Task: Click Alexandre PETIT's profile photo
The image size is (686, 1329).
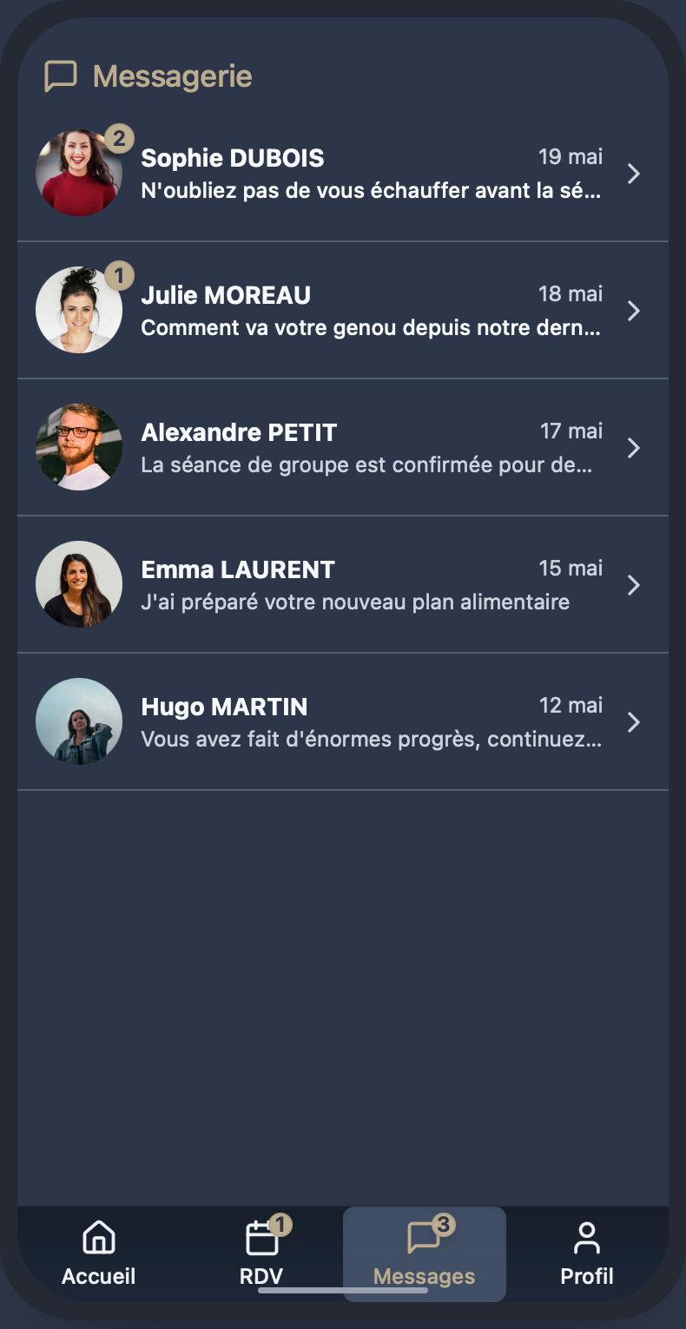Action: pos(79,447)
